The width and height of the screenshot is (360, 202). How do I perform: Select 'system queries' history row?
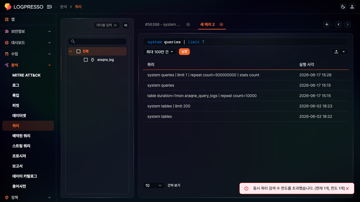(246, 85)
